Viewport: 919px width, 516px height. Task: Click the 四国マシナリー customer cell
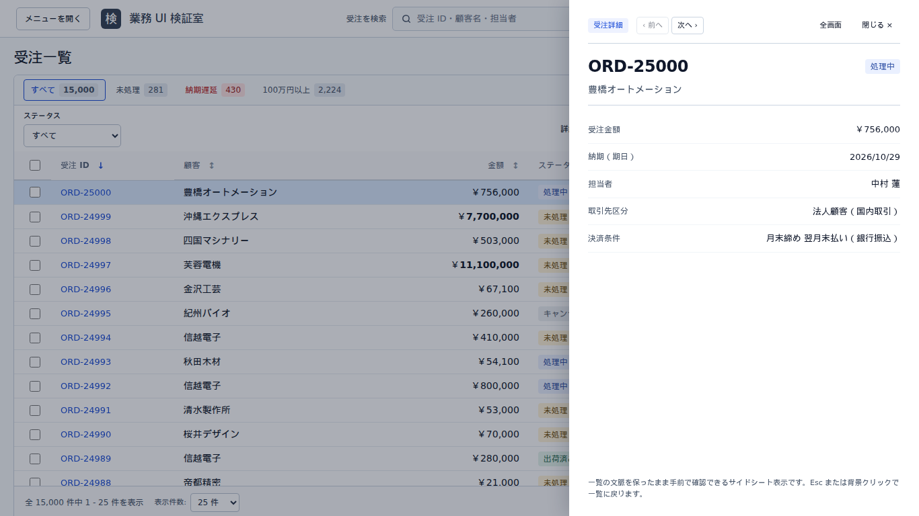pos(216,241)
